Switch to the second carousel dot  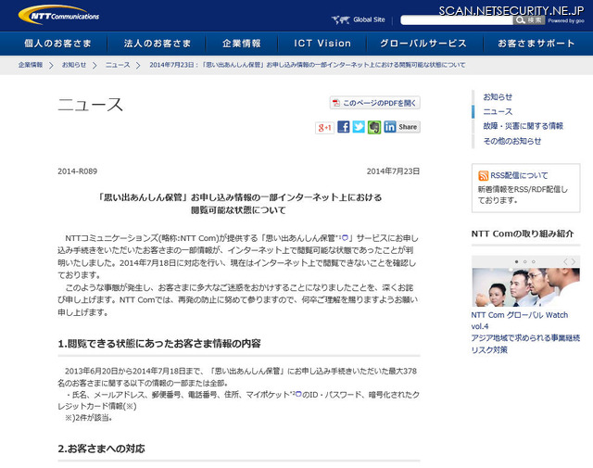click(x=526, y=261)
